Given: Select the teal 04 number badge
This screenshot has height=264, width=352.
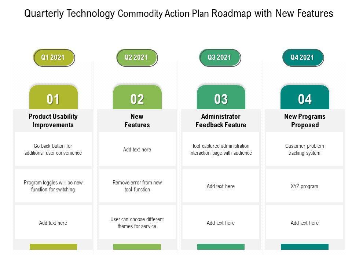Looking at the screenshot, I should [x=305, y=99].
